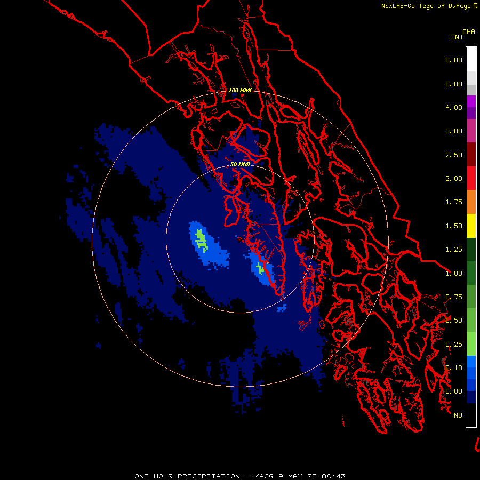Click the '0.10' legend value
Viewport: 480px width, 480px height.
(454, 368)
